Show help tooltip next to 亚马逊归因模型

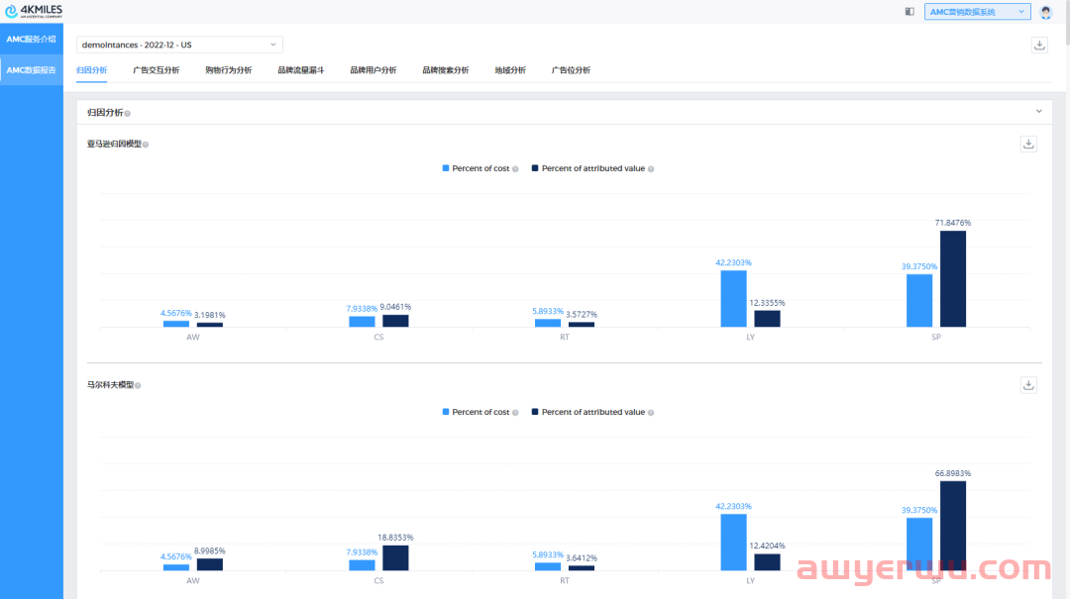pos(146,145)
